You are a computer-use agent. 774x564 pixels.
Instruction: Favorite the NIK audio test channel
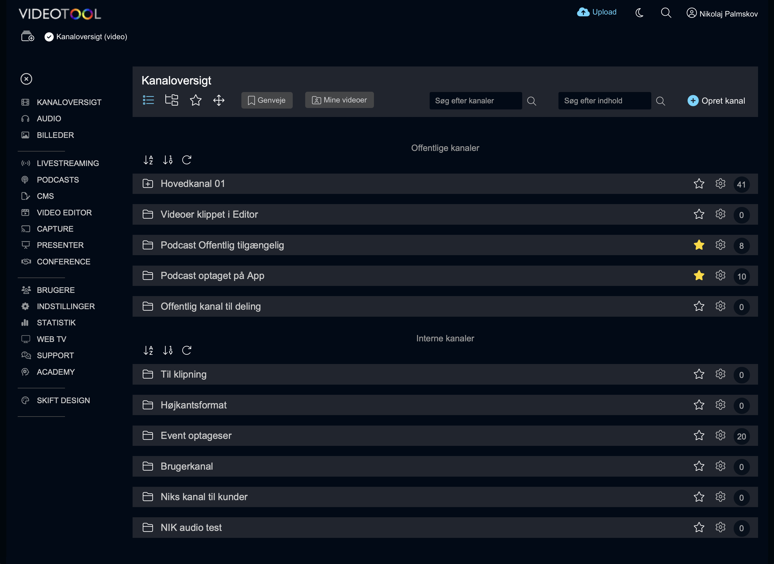(x=699, y=527)
